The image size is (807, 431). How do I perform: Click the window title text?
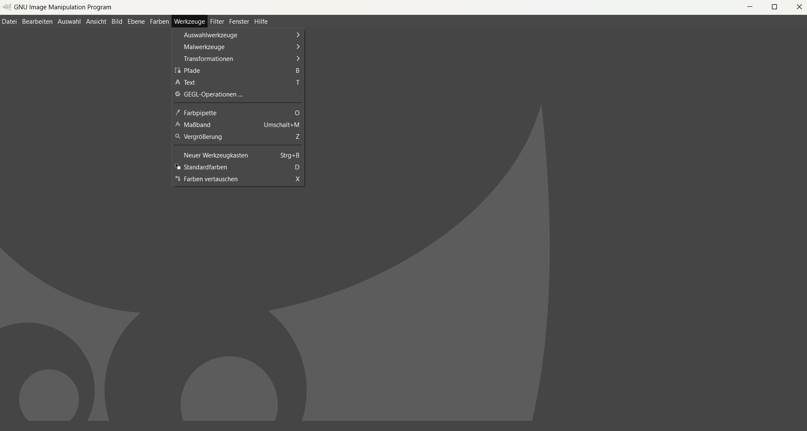pyautogui.click(x=63, y=7)
